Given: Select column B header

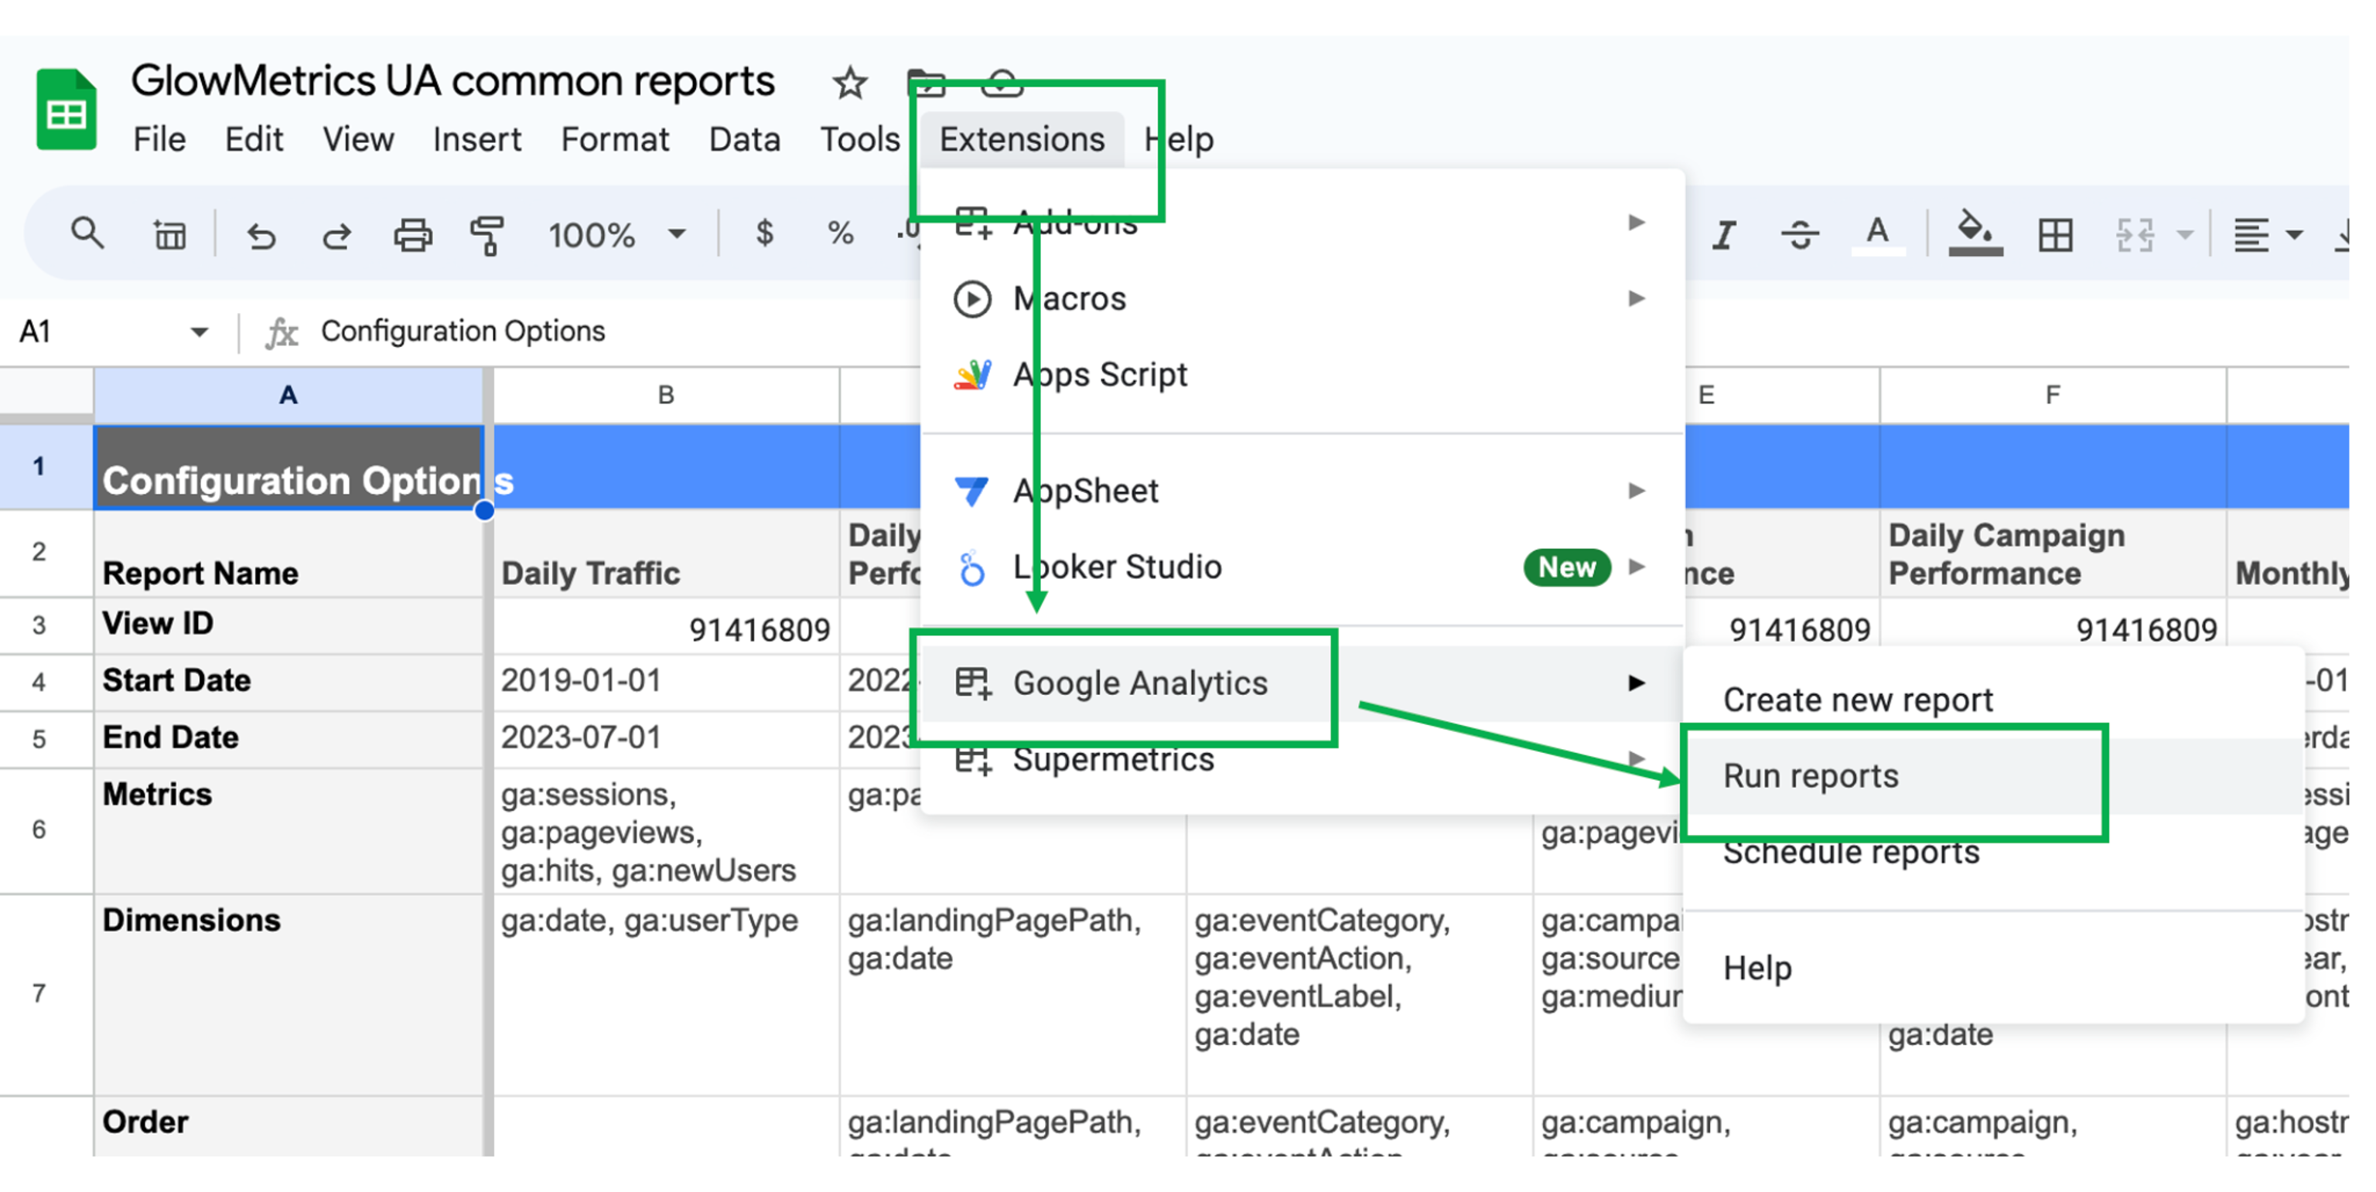Looking at the screenshot, I should pos(666,396).
